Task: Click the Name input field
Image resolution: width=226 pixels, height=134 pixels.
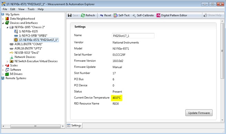Action: pyautogui.click(x=133, y=36)
